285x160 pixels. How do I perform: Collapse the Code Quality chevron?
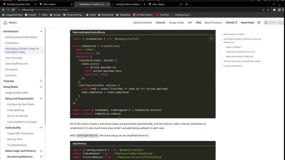41,128
